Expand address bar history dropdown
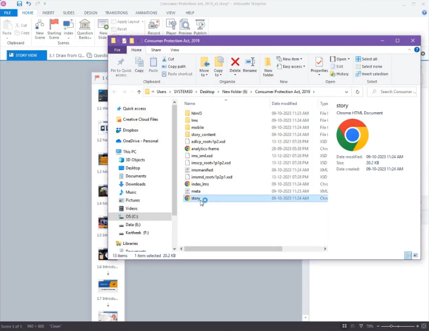Image resolution: width=429 pixels, height=331 pixels. click(x=347, y=92)
